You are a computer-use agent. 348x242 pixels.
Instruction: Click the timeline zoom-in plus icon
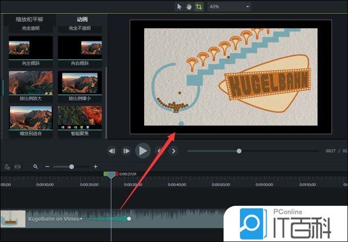coord(96,167)
